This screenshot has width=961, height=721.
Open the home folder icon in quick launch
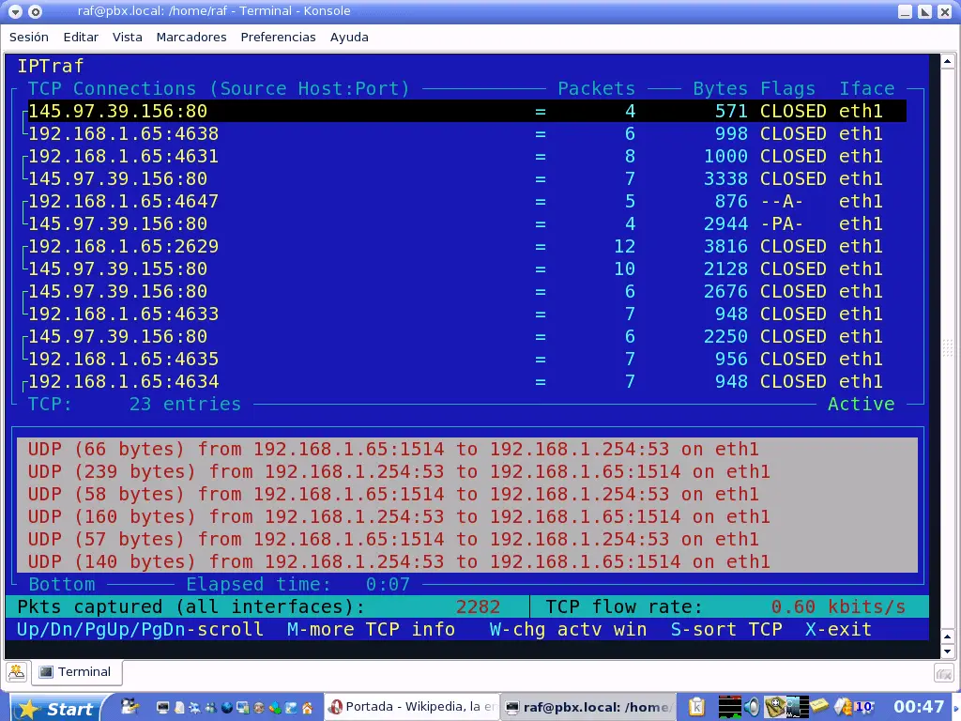click(307, 708)
